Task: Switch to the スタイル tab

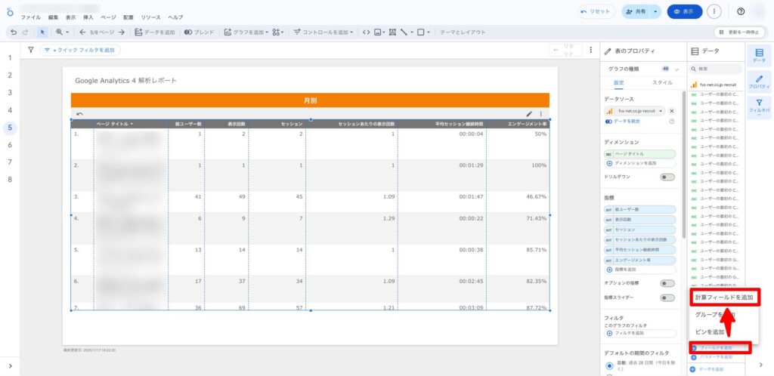Action: 661,82
